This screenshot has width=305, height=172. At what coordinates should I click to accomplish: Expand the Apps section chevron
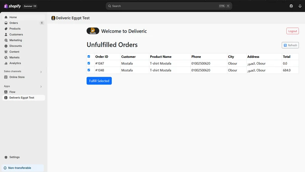(41, 87)
